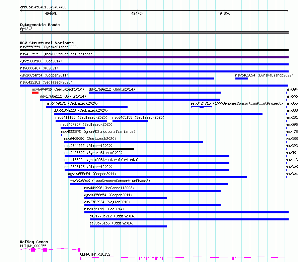Select the black nsv5844927 variant bar
This screenshot has width=298, height=262.
pos(99,149)
